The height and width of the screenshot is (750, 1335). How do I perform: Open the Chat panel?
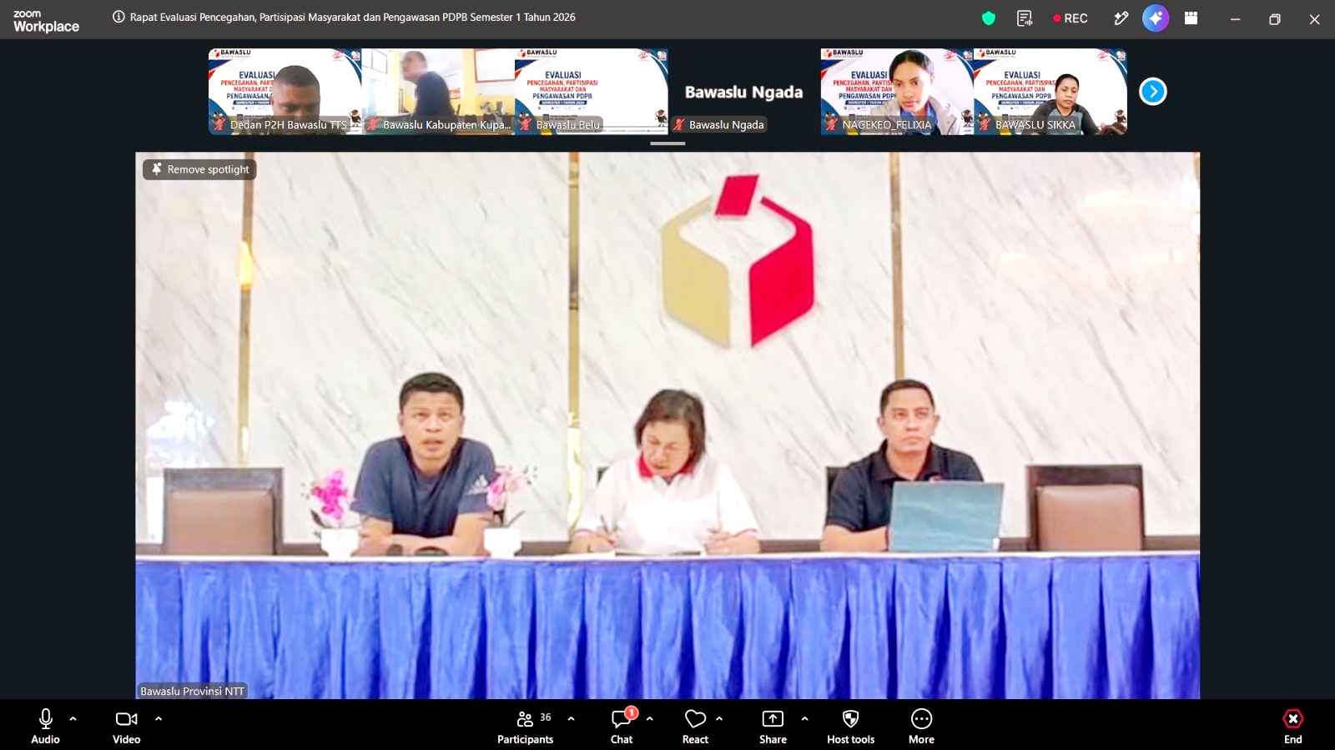click(x=622, y=725)
